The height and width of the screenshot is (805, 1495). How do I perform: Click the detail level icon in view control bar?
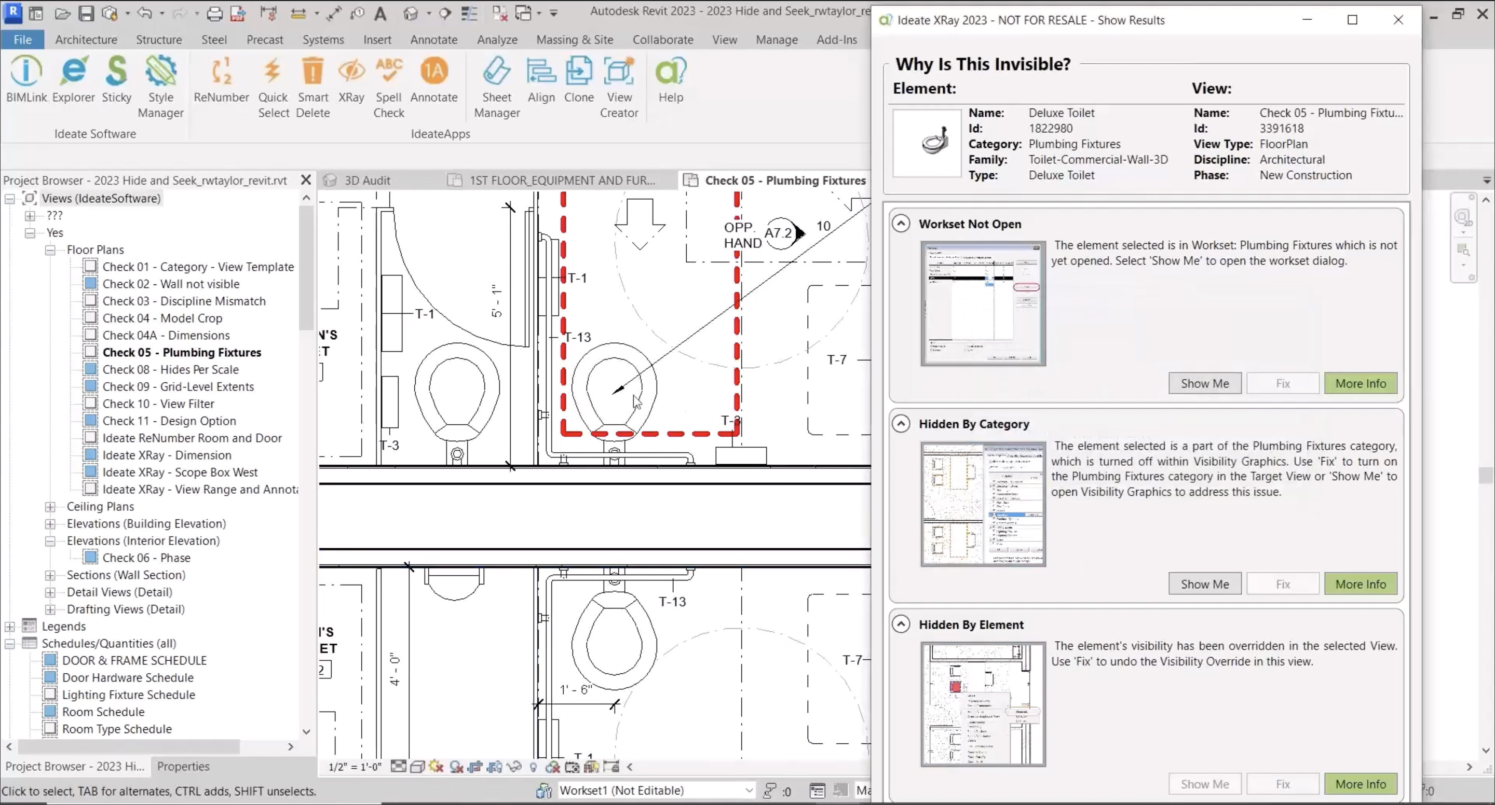pyautogui.click(x=398, y=767)
